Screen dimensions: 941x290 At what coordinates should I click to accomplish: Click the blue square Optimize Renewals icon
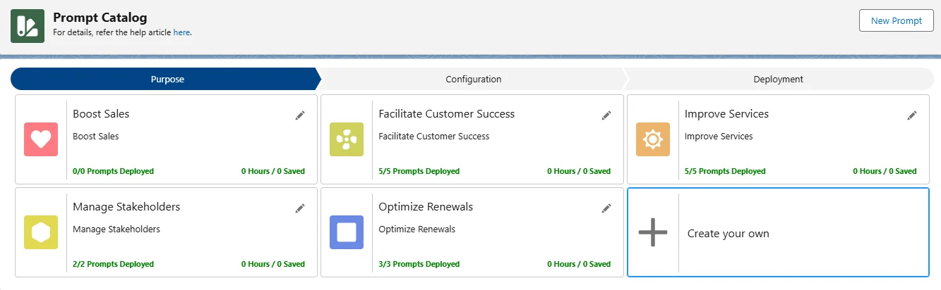click(347, 232)
